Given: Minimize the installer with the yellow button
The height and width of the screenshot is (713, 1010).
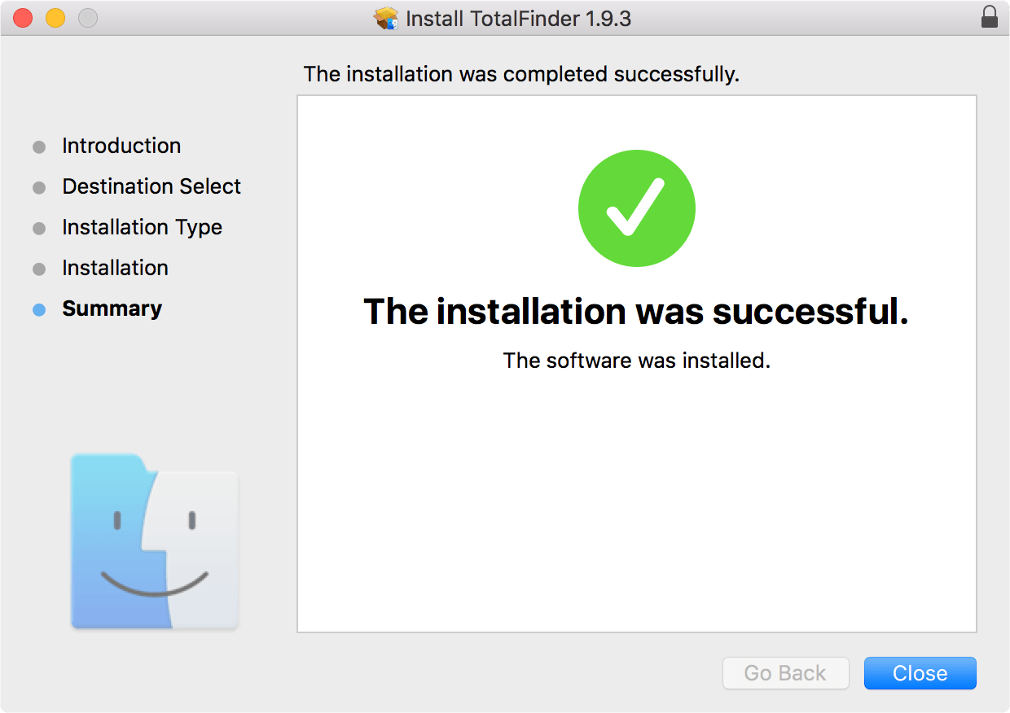Looking at the screenshot, I should coord(55,18).
